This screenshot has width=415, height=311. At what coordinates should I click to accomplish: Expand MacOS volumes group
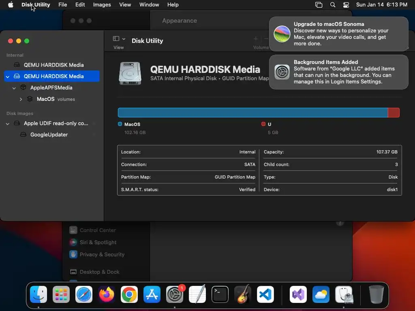click(x=21, y=99)
